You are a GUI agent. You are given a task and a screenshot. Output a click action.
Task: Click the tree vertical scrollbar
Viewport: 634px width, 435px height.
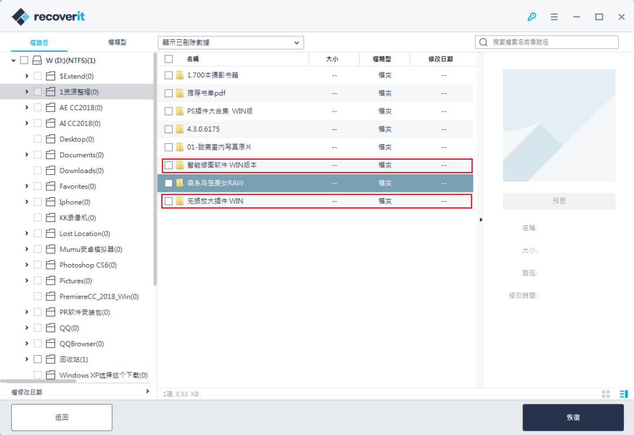click(155, 170)
